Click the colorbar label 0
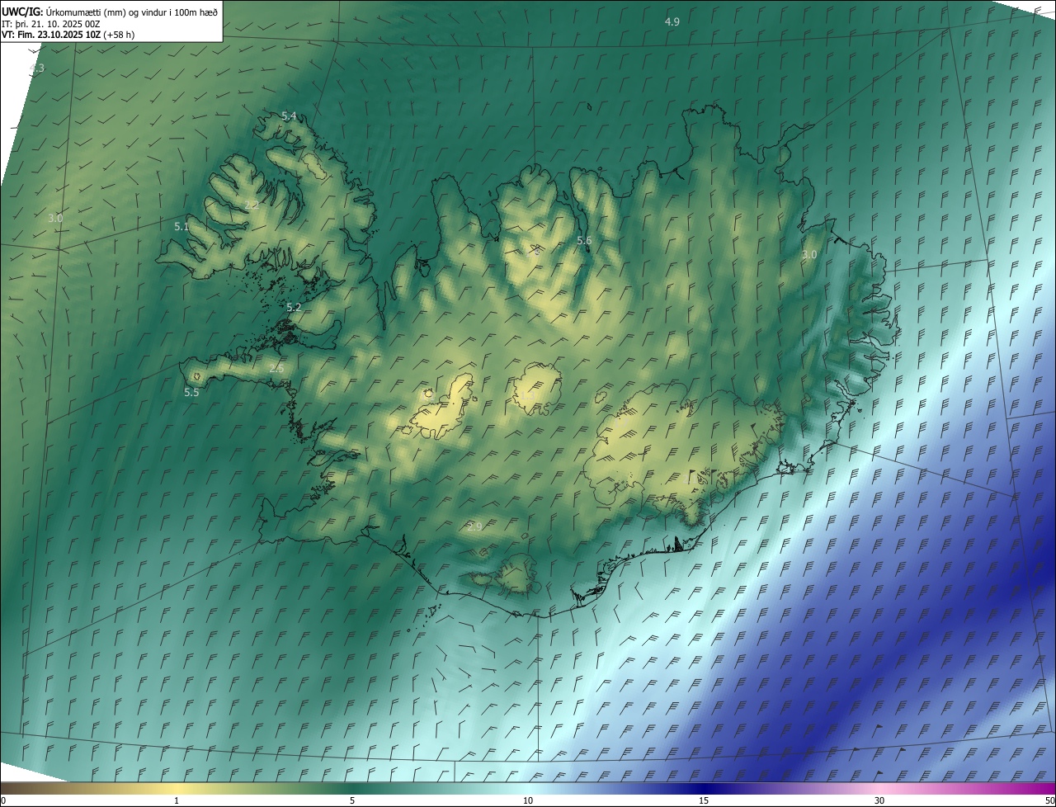The image size is (1056, 807). click(3, 800)
